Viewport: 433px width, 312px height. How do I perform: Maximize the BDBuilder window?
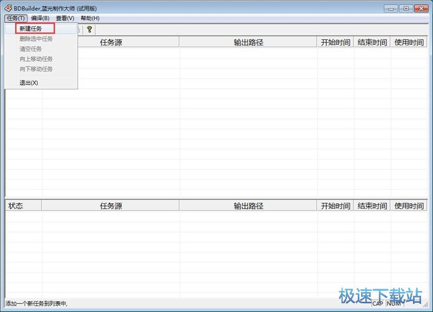406,9
